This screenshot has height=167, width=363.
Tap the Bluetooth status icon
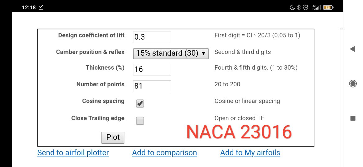coord(299,7)
